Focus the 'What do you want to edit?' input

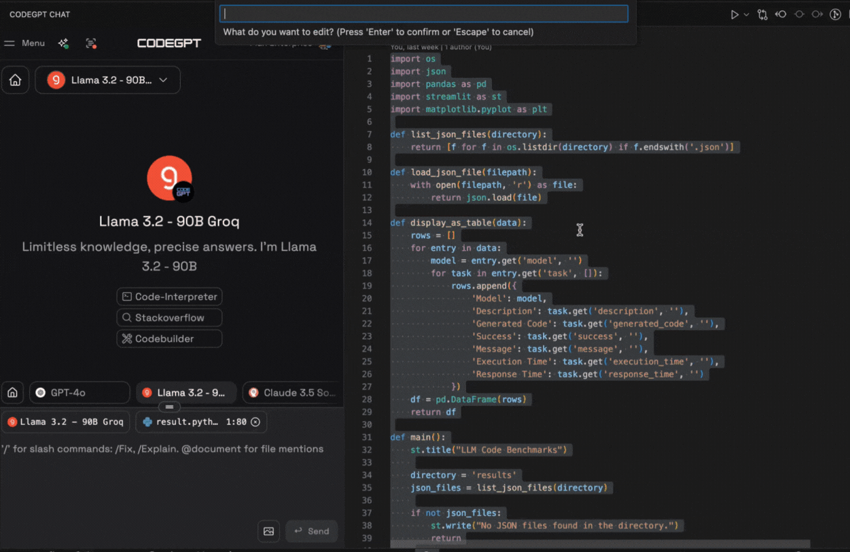point(423,14)
